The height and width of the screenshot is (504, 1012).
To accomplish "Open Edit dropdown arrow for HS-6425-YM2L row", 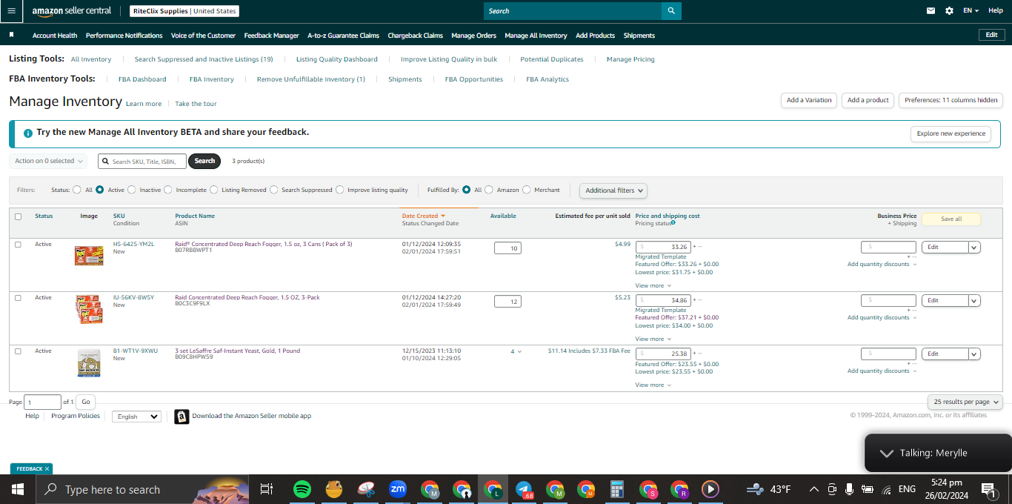I will click(974, 248).
